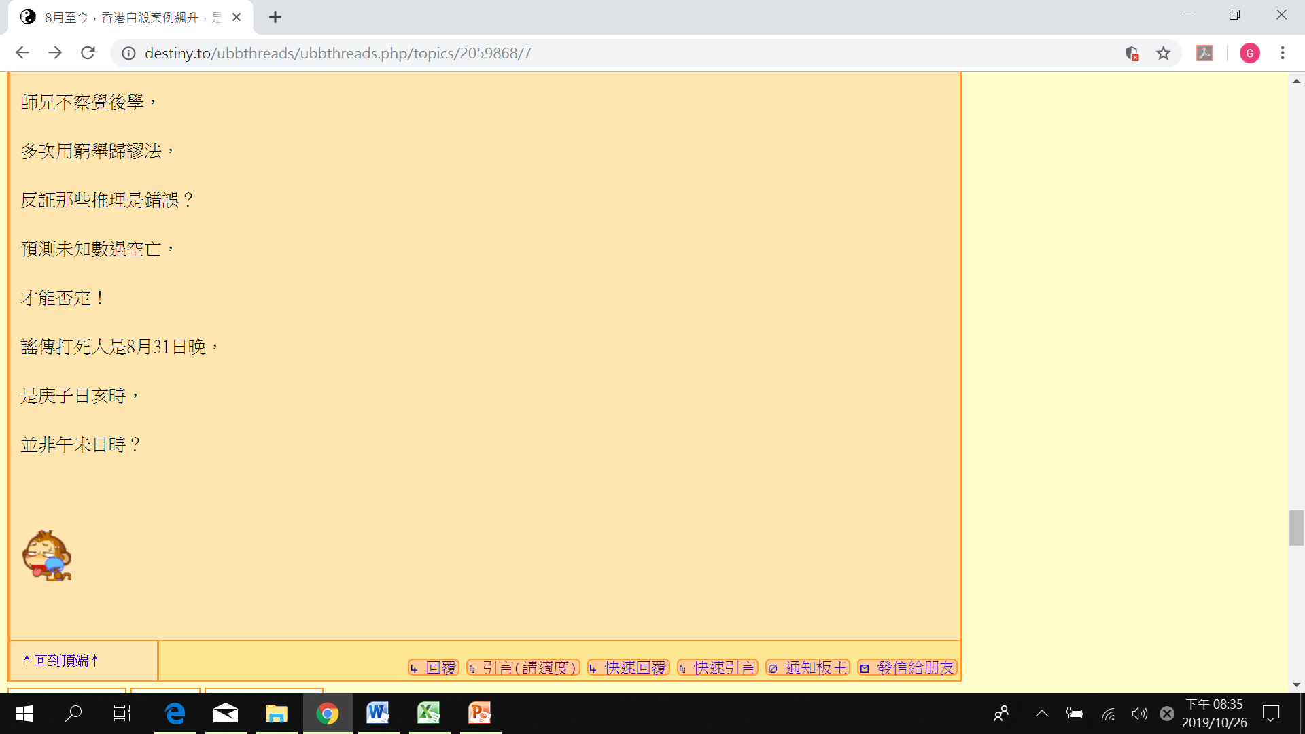Follow the 回到頂端 back-to-top link
Image resolution: width=1305 pixels, height=734 pixels.
(x=61, y=661)
